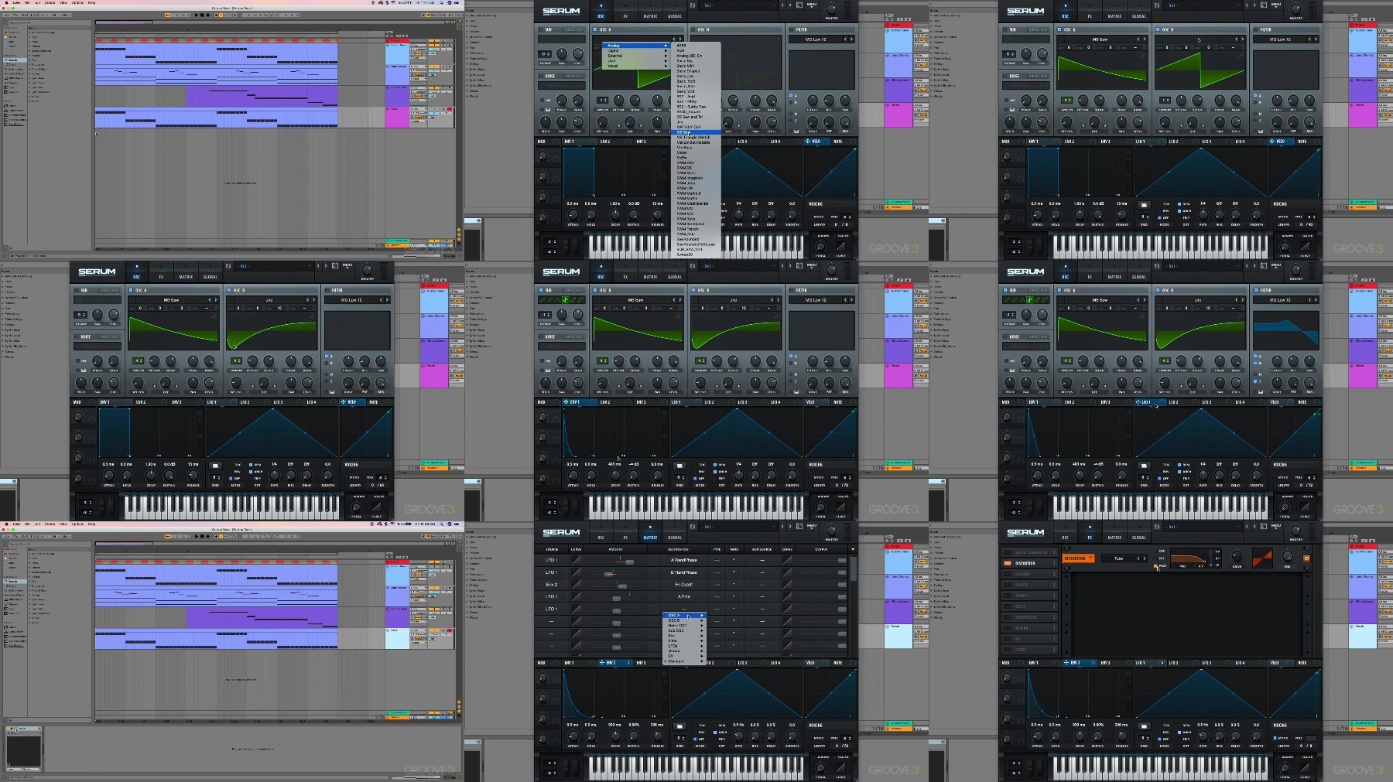Enable the Hyper/Dimension effect in the FX rack
Image resolution: width=1393 pixels, height=782 pixels.
(x=1007, y=552)
